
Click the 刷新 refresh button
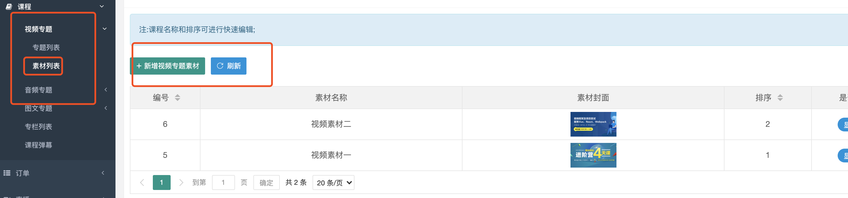[228, 66]
